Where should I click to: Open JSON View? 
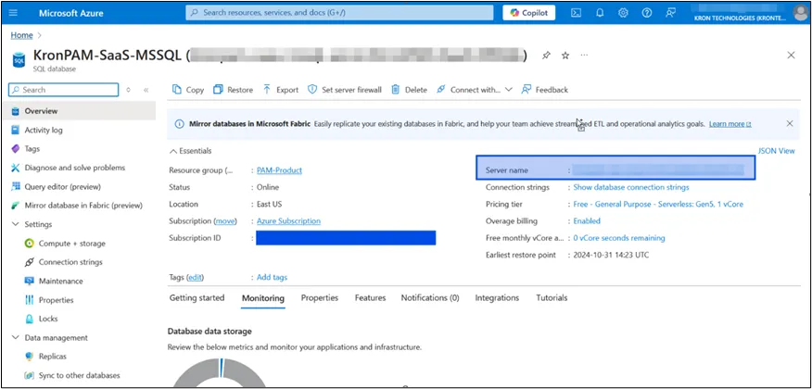click(x=776, y=151)
